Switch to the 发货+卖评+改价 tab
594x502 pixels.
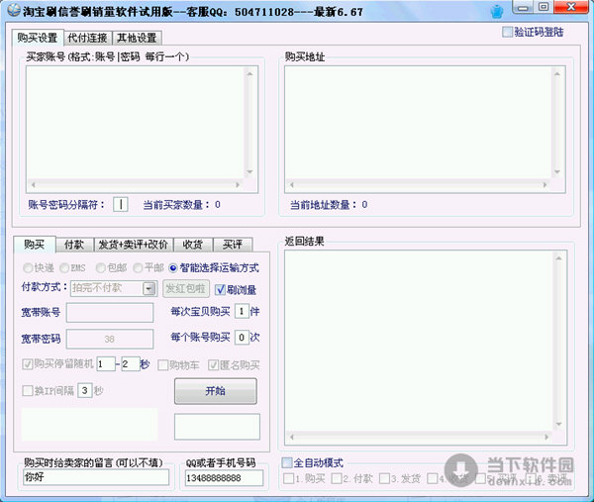click(133, 245)
